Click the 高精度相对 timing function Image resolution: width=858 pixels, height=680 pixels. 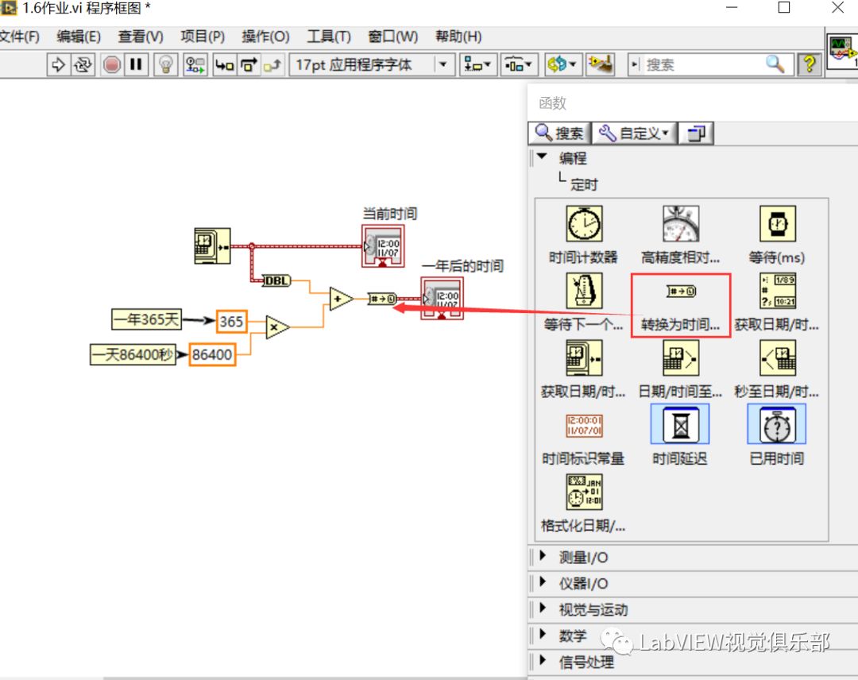679,223
